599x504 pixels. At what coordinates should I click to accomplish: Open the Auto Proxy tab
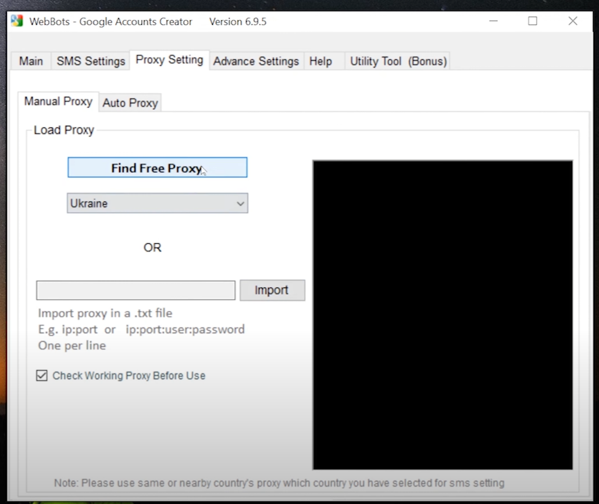click(x=130, y=103)
